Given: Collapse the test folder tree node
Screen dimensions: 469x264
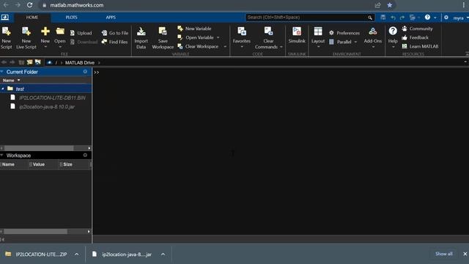Looking at the screenshot, I should [3, 89].
